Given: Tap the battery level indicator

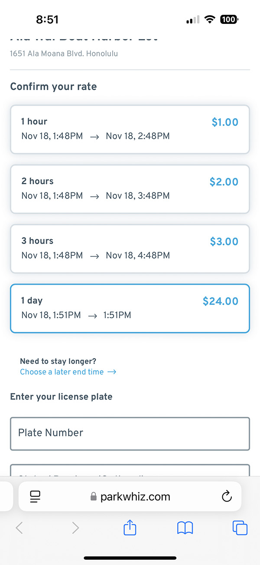Looking at the screenshot, I should point(229,20).
